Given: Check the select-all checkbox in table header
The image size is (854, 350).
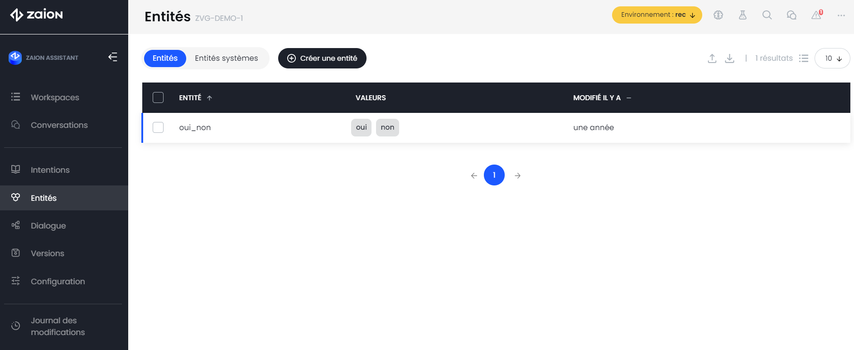Looking at the screenshot, I should pyautogui.click(x=158, y=97).
